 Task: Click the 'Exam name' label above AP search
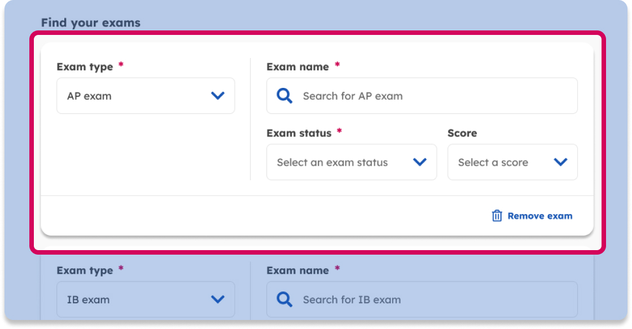pos(297,67)
